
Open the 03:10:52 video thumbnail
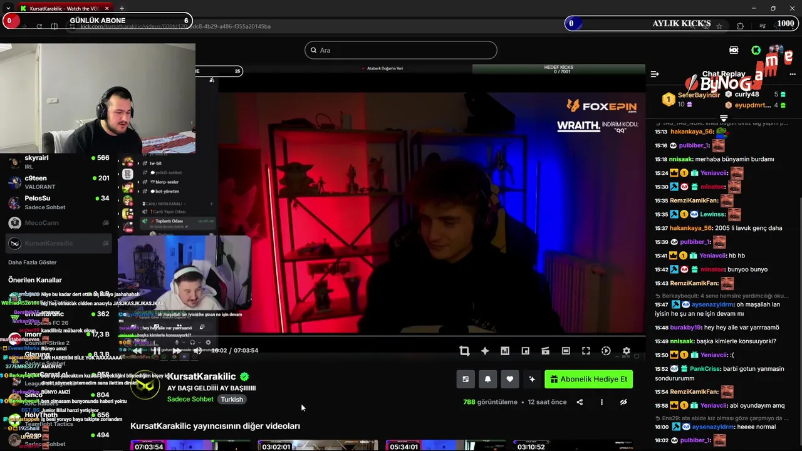point(573,445)
